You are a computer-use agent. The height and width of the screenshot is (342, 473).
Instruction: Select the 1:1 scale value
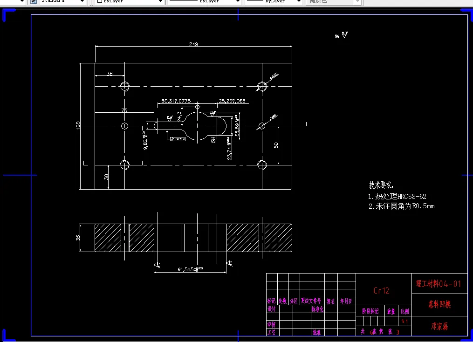click(405, 321)
